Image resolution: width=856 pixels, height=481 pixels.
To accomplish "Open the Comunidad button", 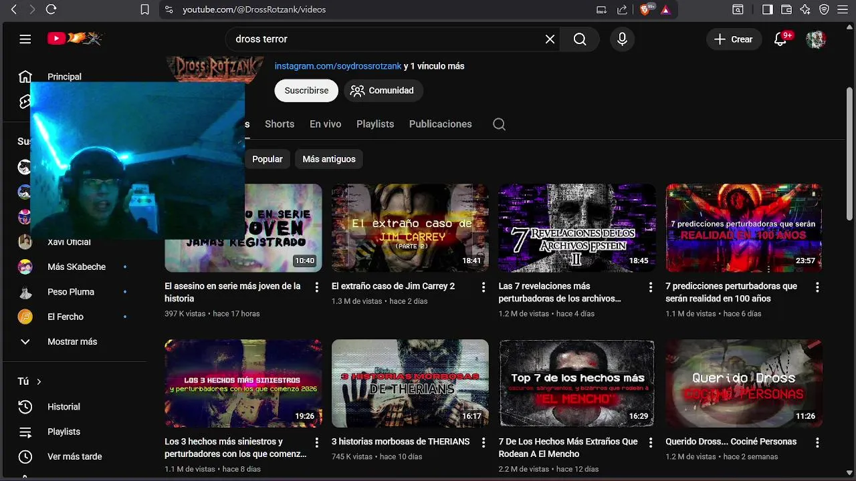I will coord(383,90).
